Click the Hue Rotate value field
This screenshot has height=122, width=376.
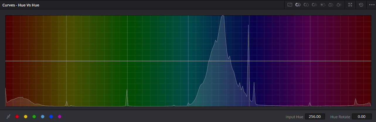pyautogui.click(x=362, y=116)
